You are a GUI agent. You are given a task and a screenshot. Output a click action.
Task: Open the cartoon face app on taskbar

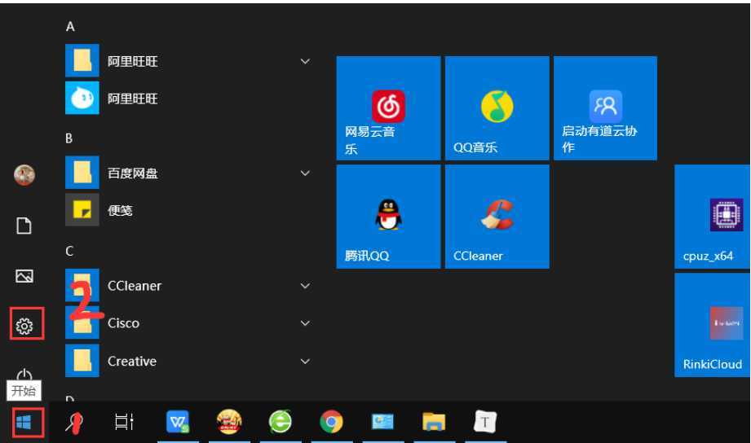229,422
